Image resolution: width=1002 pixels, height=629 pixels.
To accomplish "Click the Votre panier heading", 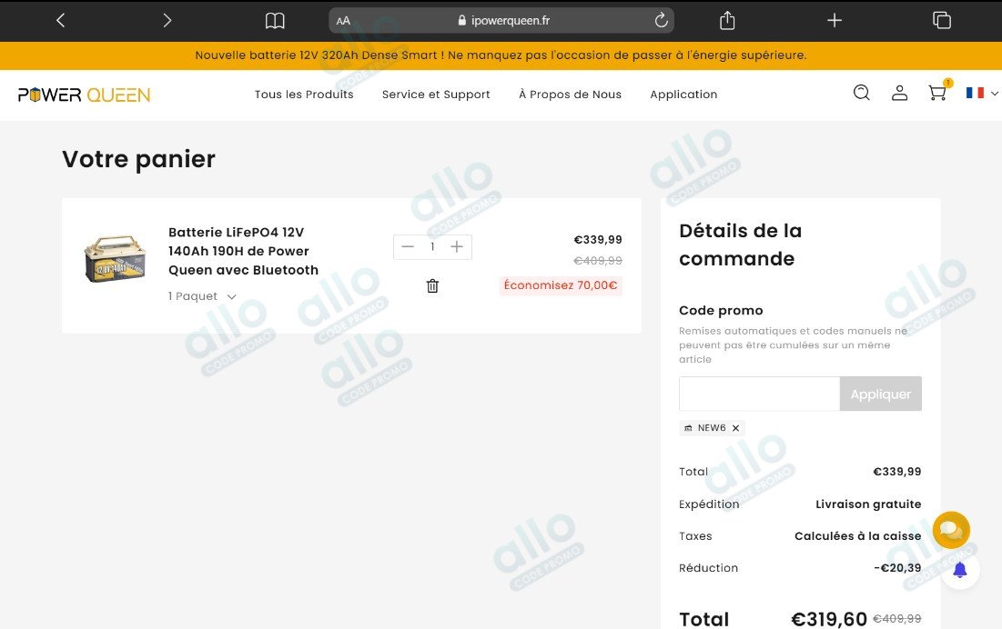I will (x=138, y=159).
